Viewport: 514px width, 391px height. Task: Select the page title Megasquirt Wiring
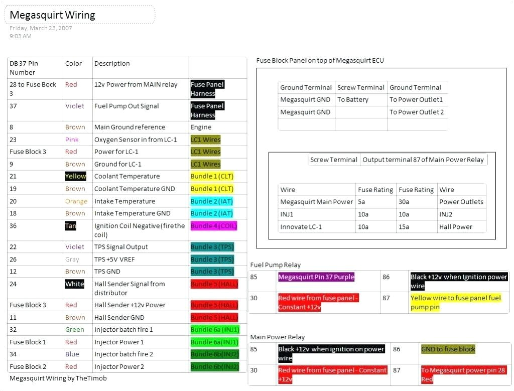pos(52,15)
